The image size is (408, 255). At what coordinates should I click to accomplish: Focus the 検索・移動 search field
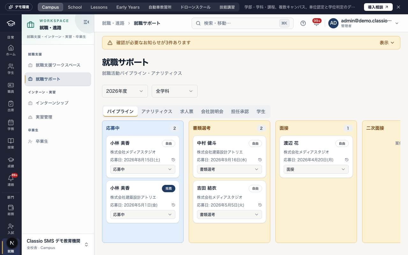pos(243,23)
